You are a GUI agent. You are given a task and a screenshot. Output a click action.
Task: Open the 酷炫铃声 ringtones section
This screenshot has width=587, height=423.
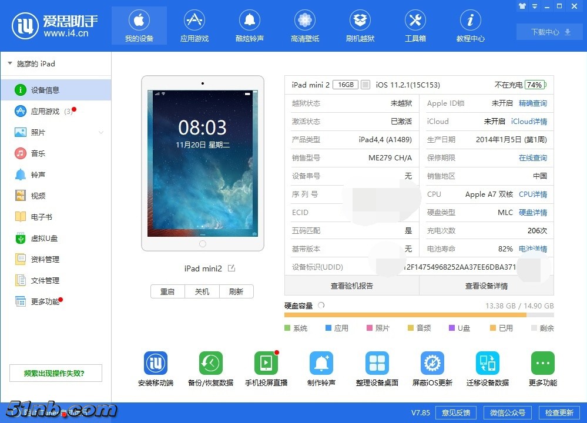[x=249, y=25]
